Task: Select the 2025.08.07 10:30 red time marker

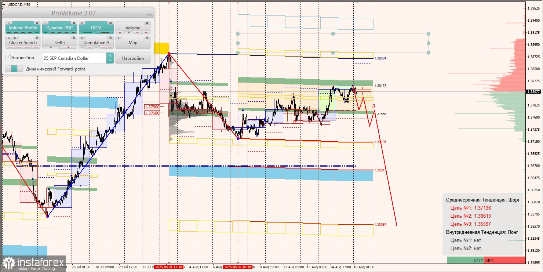Action: 238,267
